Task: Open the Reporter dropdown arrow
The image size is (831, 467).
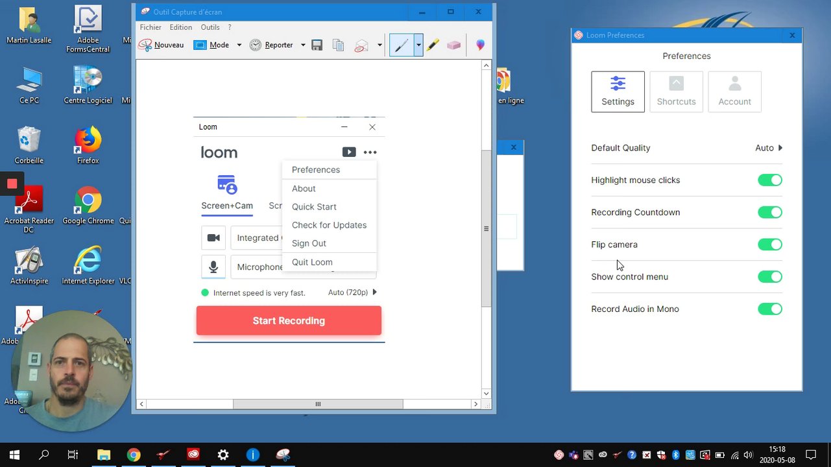Action: 303,45
